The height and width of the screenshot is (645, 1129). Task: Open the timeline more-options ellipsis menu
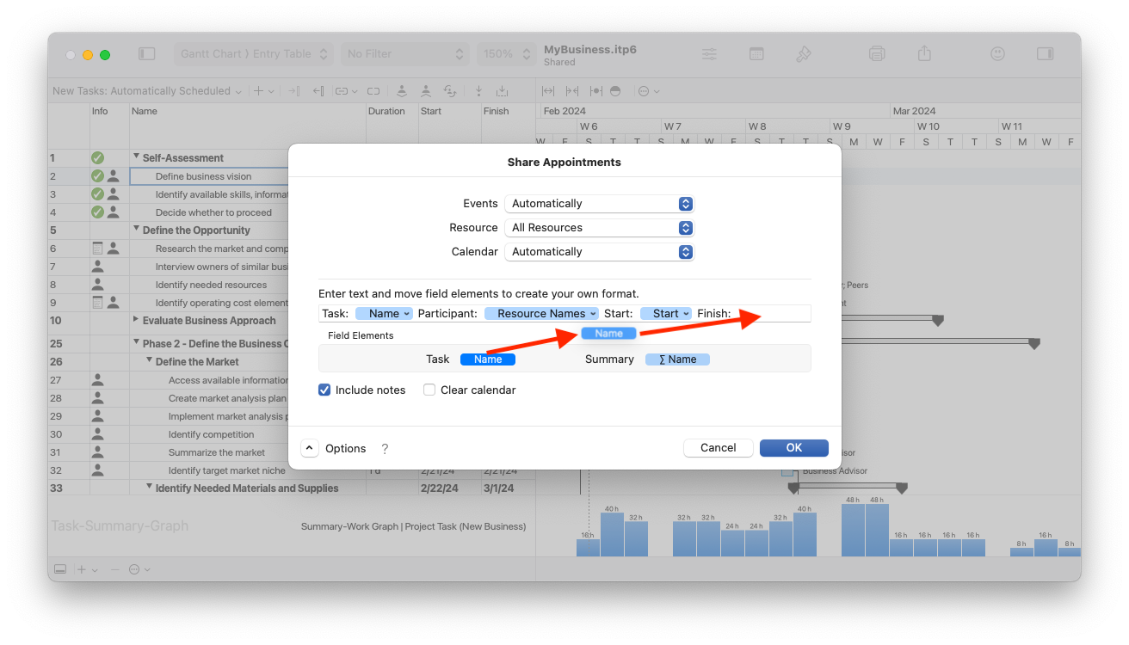point(647,90)
